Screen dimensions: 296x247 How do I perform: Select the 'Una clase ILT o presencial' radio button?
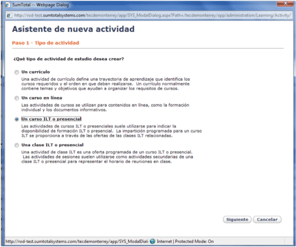(17, 145)
